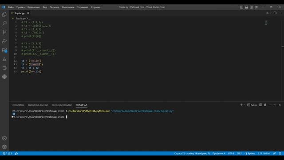Image resolution: width=284 pixels, height=160 pixels.
Task: Click the terminal prompt input area
Action: (x=67, y=117)
